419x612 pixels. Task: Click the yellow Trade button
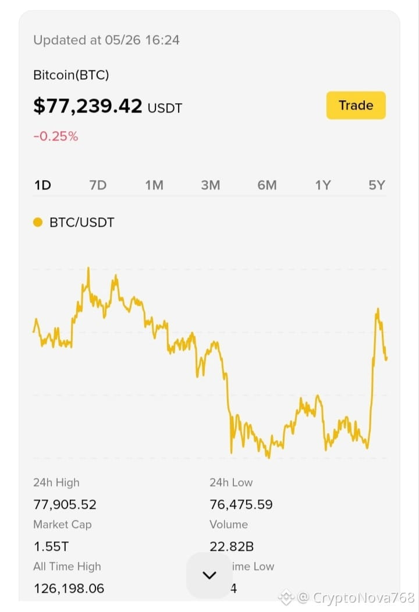pos(356,105)
